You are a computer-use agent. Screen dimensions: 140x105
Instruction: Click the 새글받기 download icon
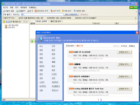[x=17, y=11]
